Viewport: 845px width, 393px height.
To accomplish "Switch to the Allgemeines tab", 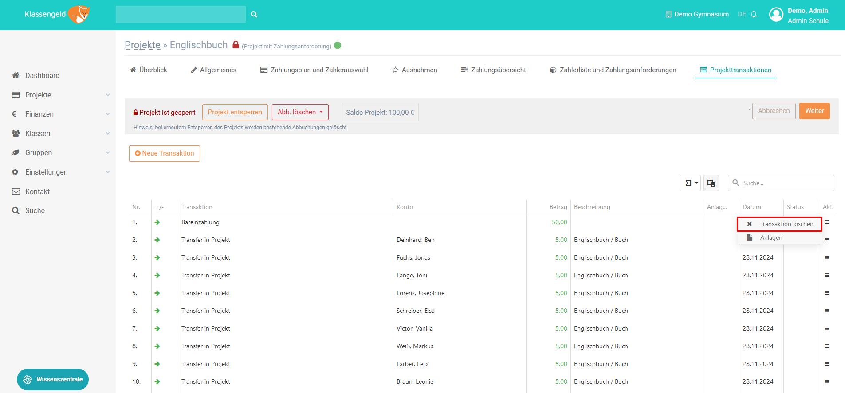I will tap(213, 70).
